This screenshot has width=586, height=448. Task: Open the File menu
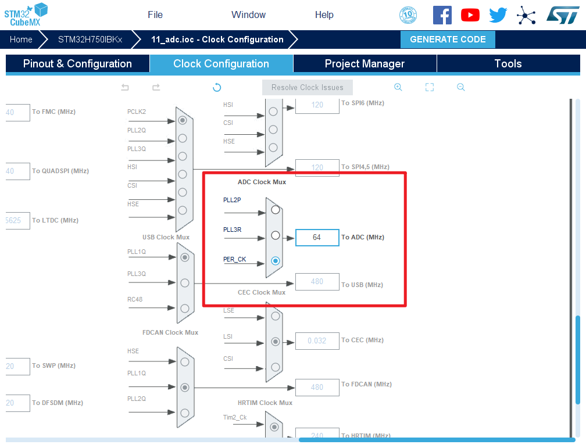tap(155, 15)
